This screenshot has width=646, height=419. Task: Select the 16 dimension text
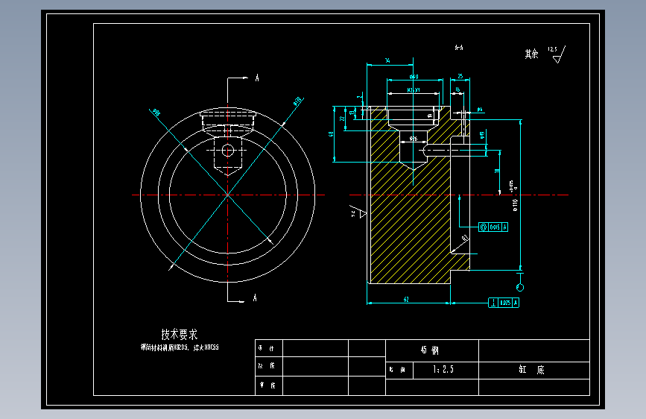pyautogui.click(x=457, y=89)
